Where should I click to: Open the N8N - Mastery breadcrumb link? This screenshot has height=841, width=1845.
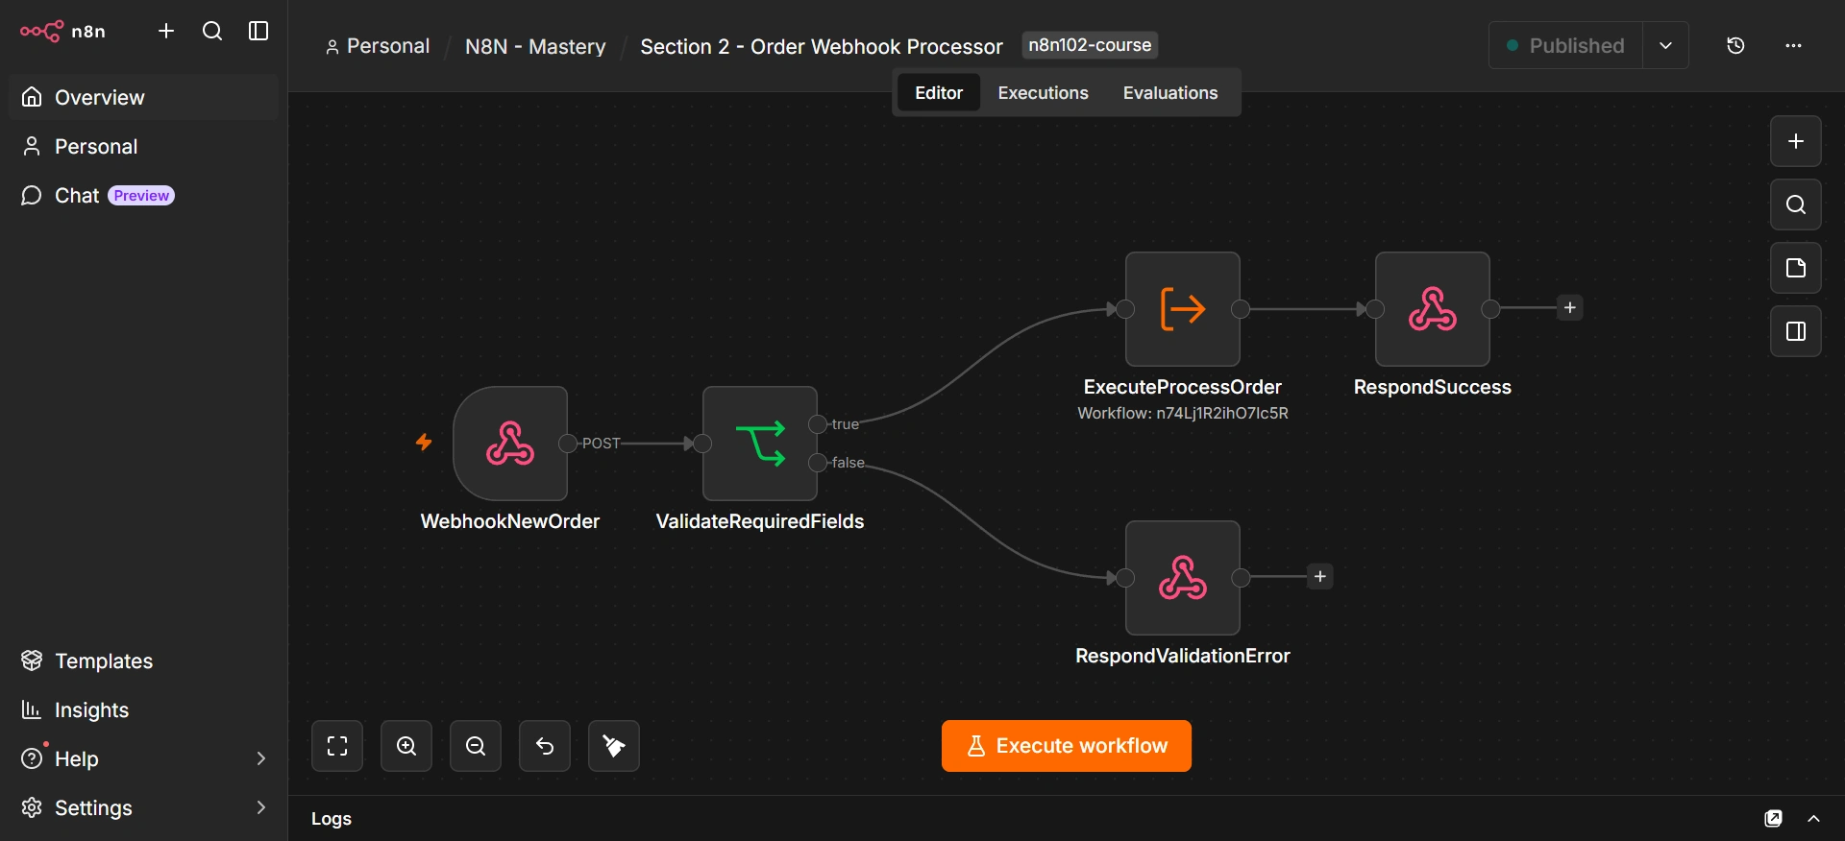535,46
